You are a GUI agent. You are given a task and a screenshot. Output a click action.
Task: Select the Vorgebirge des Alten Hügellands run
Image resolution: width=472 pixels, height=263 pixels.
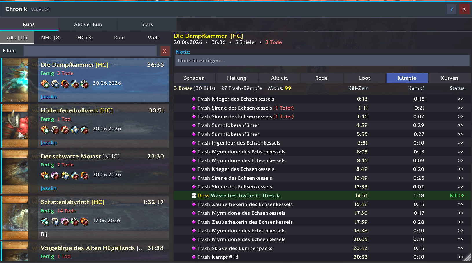[x=85, y=251]
